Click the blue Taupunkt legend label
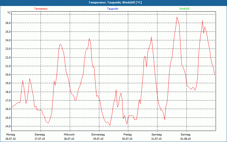The image size is (227, 142). coord(112,9)
